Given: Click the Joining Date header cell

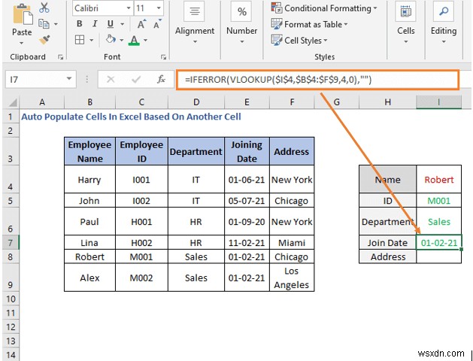Looking at the screenshot, I should coord(247,151).
